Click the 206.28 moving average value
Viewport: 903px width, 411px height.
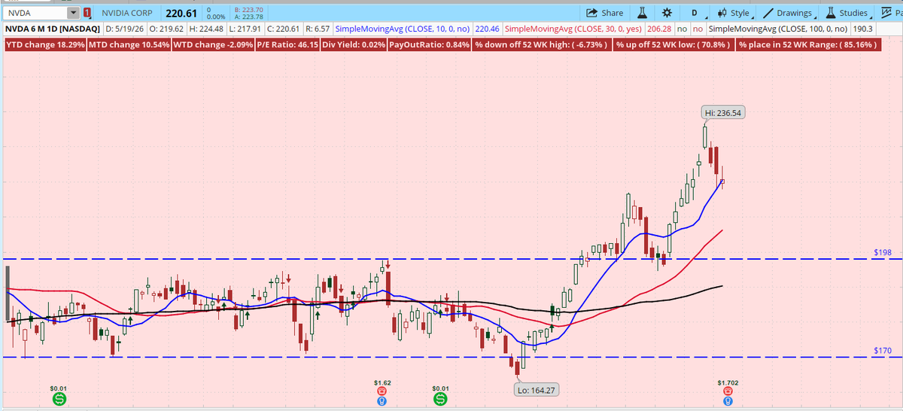(x=661, y=29)
